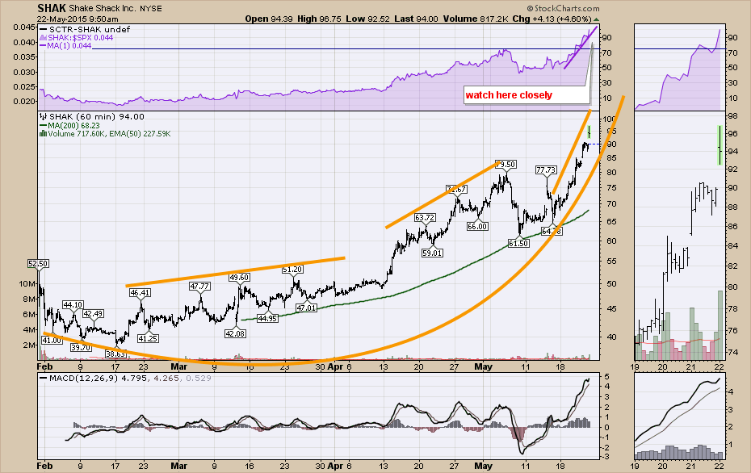
Task: Click the 41.00 low price label
Action: [x=52, y=340]
